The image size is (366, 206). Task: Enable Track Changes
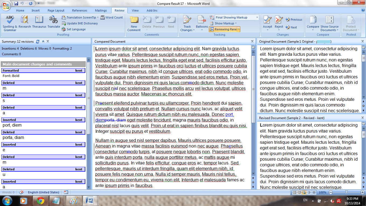187,23
